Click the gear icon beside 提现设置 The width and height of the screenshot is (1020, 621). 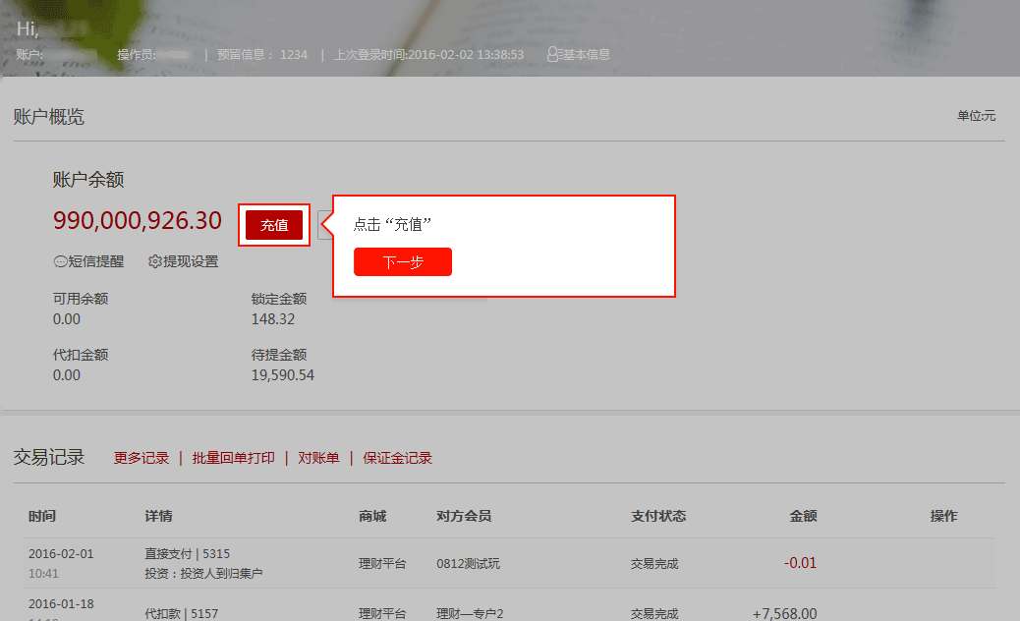click(155, 261)
